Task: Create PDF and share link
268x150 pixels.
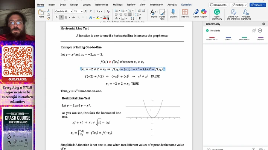Action: [x=233, y=14]
